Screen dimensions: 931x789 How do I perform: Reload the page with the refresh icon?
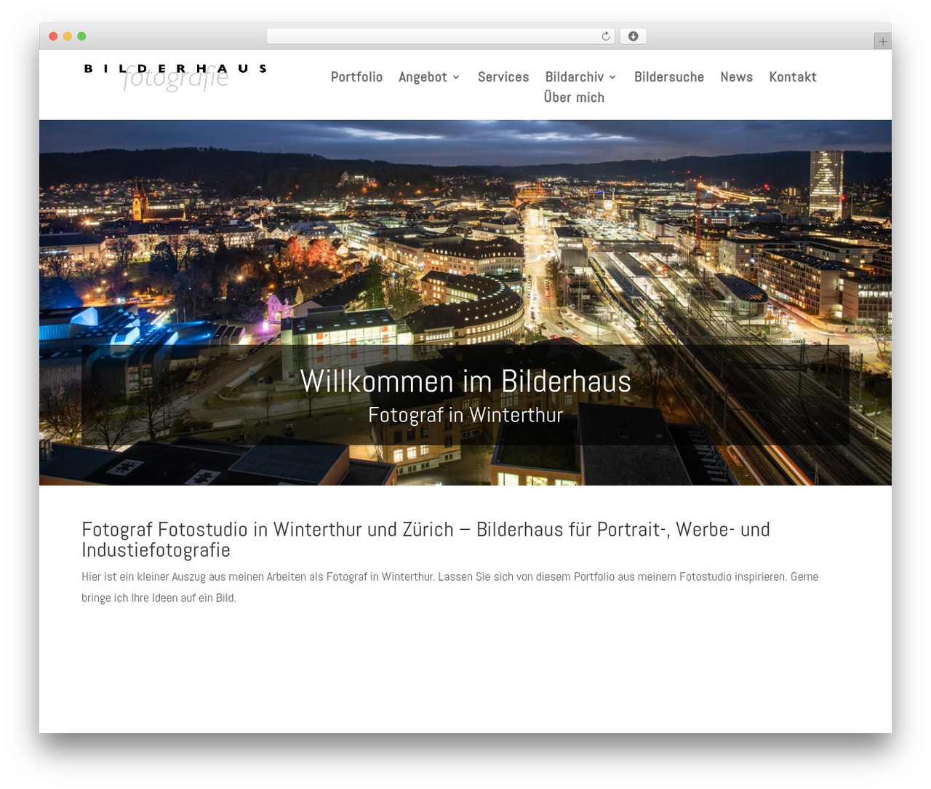point(605,36)
